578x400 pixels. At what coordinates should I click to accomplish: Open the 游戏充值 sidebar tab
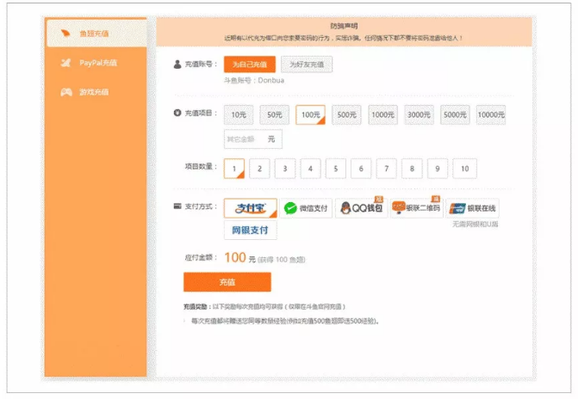pyautogui.click(x=96, y=92)
